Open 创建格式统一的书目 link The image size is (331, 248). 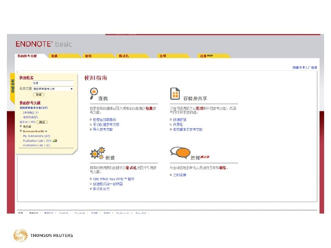click(108, 184)
